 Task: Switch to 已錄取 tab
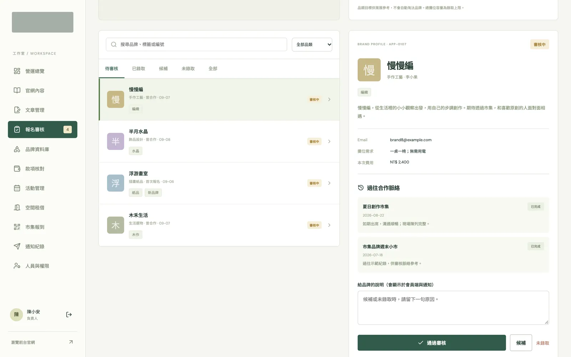coord(138,69)
